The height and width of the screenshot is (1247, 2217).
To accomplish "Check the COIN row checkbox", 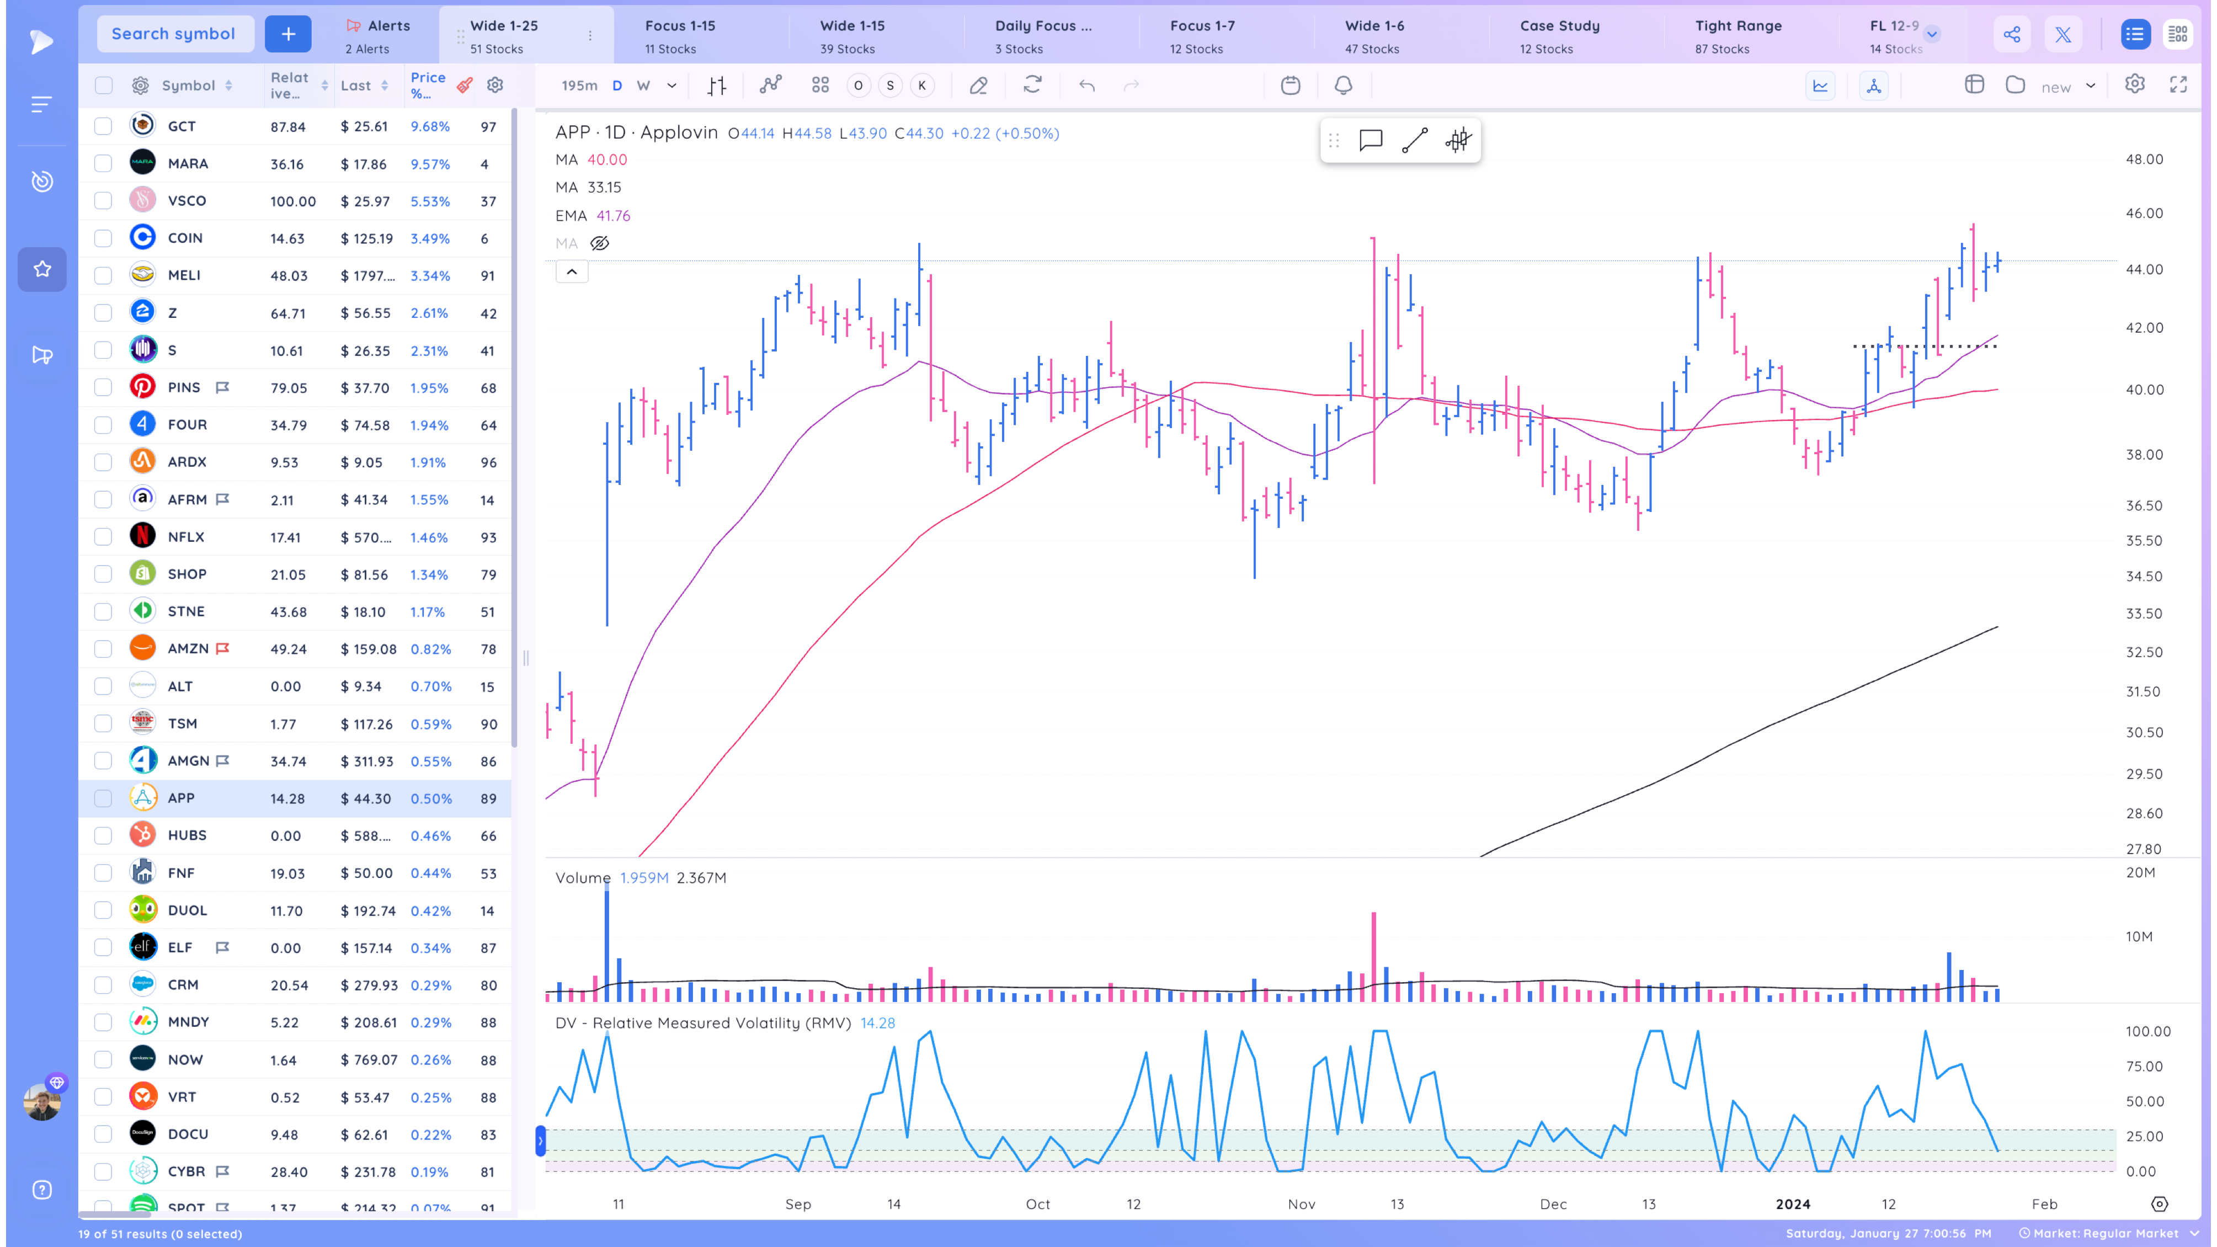I will (103, 238).
